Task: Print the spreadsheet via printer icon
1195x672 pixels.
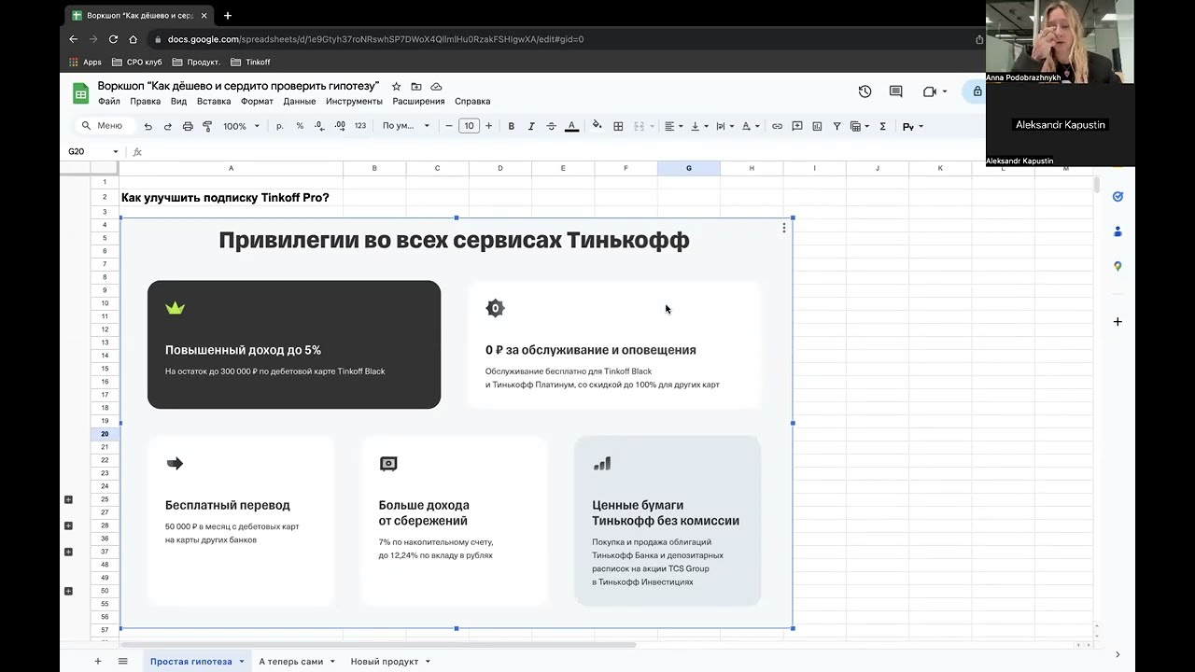Action: [188, 126]
